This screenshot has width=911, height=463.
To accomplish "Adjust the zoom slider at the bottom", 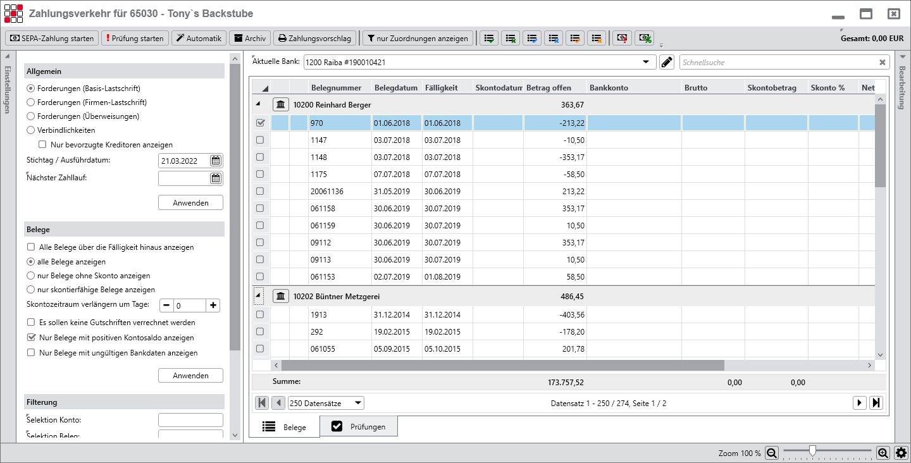I will click(812, 452).
